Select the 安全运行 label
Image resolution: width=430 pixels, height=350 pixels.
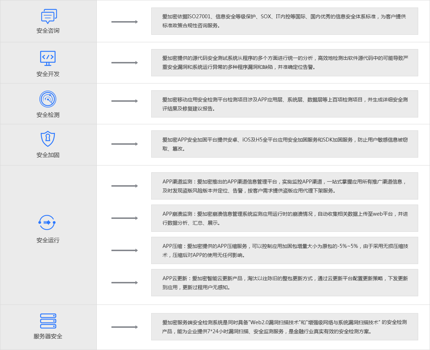(48, 240)
